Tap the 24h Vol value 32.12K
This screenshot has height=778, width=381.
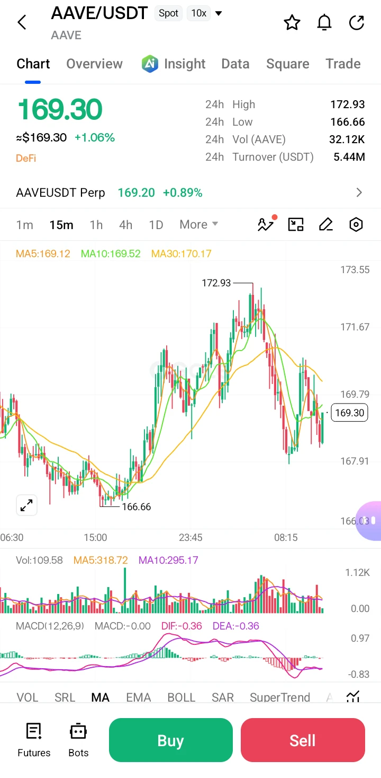coord(347,139)
